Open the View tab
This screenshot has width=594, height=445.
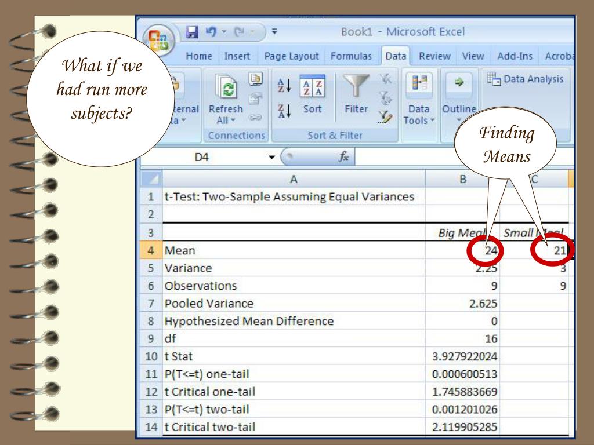pos(473,56)
